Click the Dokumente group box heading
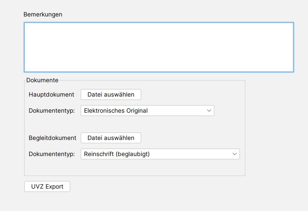The width and height of the screenshot is (308, 211). click(x=42, y=80)
